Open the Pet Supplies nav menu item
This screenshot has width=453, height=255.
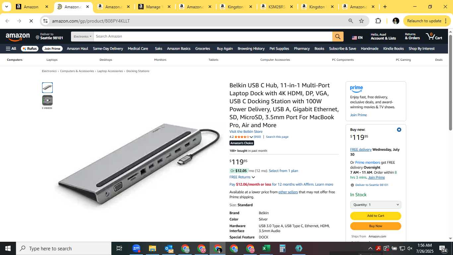(279, 48)
